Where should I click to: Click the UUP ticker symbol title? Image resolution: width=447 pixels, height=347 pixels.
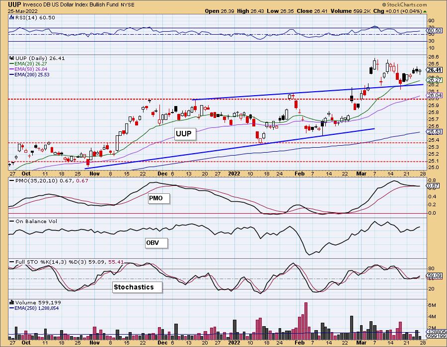[14, 4]
